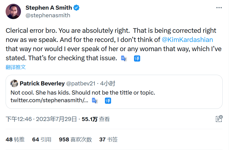Click Patrick Beverley's small avatar
Screen dimensions: 229x150
(x=14, y=83)
